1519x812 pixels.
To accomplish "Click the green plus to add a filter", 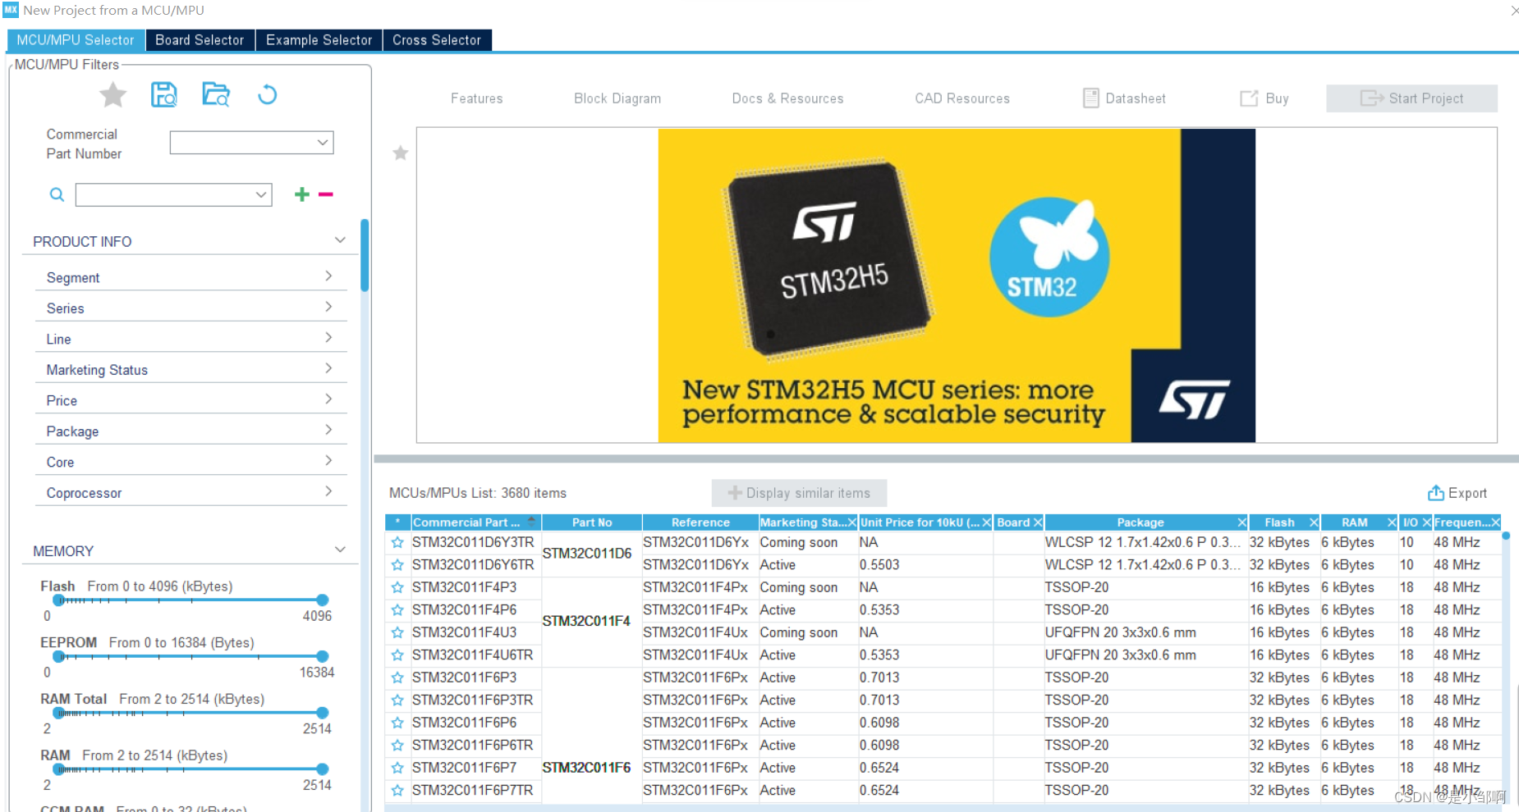I will click(301, 194).
